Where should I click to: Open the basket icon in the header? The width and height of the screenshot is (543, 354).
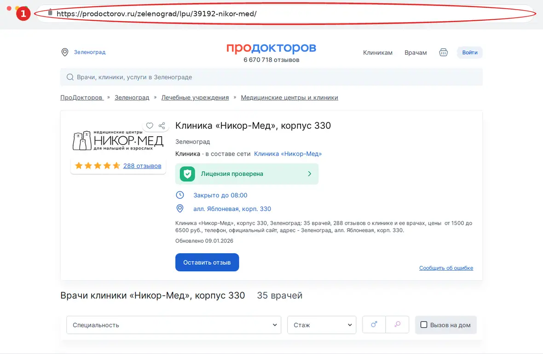[443, 52]
